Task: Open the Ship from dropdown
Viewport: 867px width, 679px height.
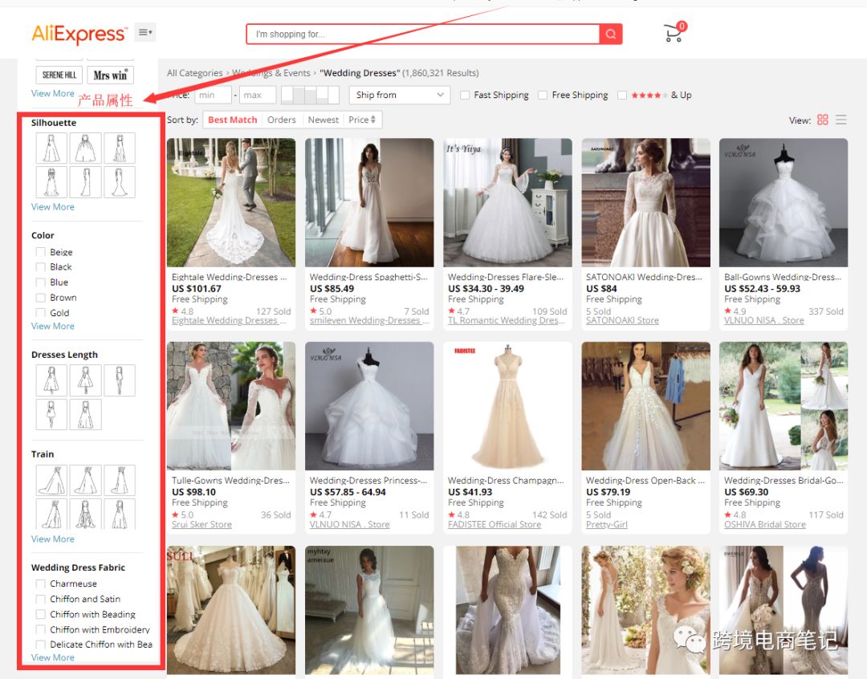Action: 400,95
